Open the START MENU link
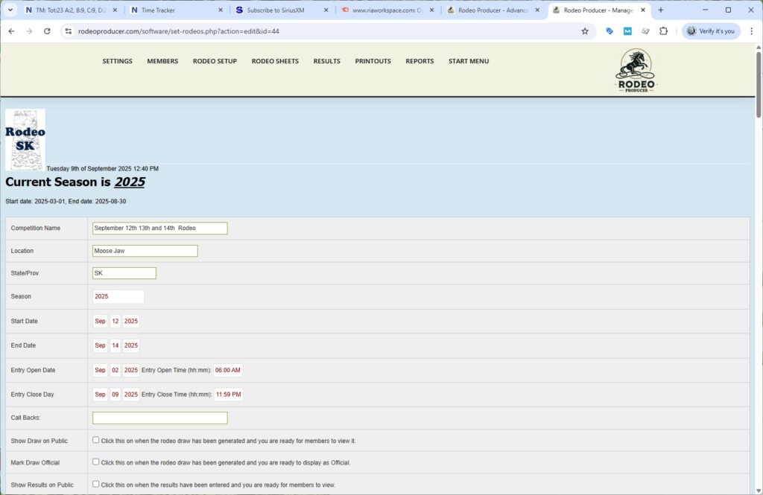Image resolution: width=763 pixels, height=495 pixels. coord(469,61)
